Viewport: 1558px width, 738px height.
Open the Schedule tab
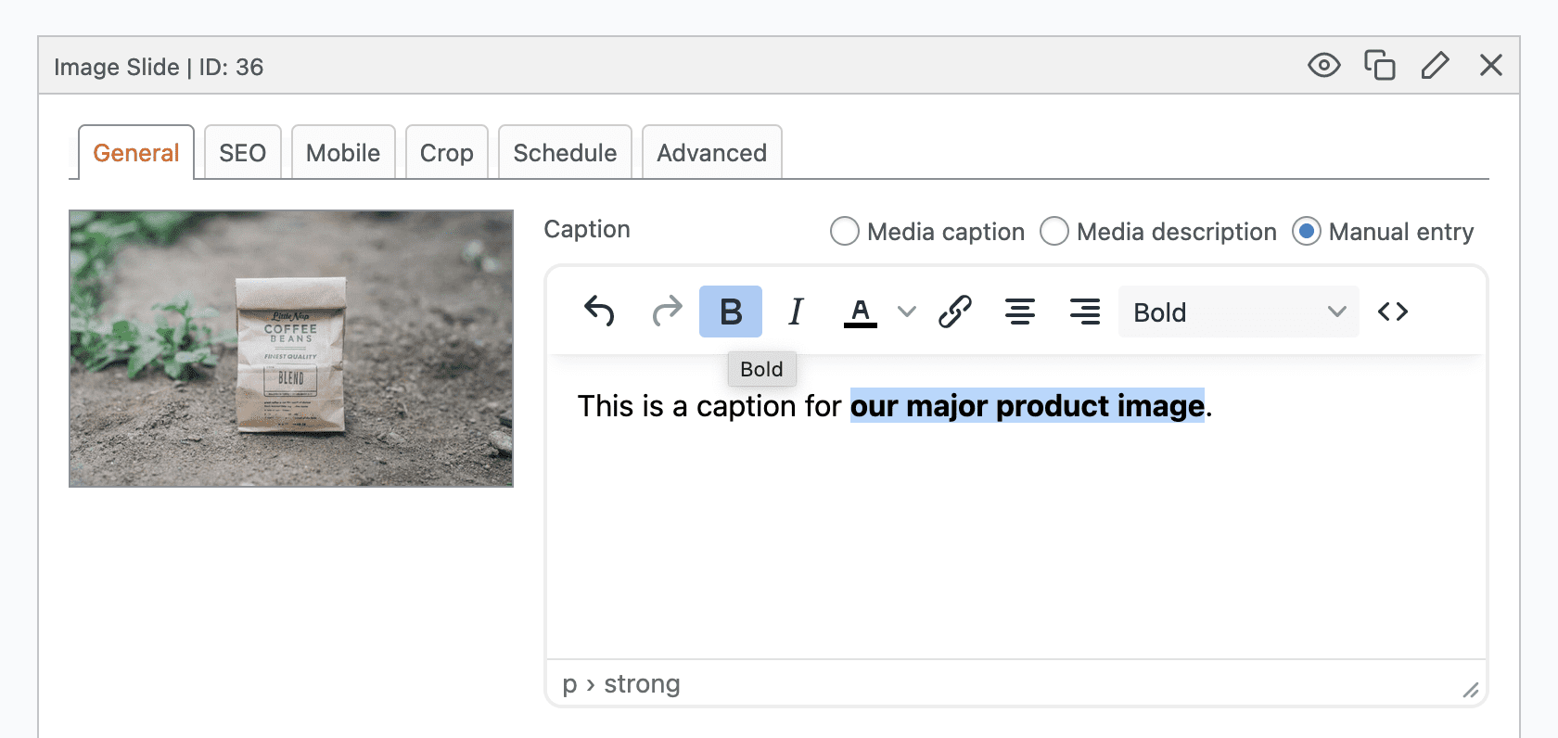tap(565, 153)
